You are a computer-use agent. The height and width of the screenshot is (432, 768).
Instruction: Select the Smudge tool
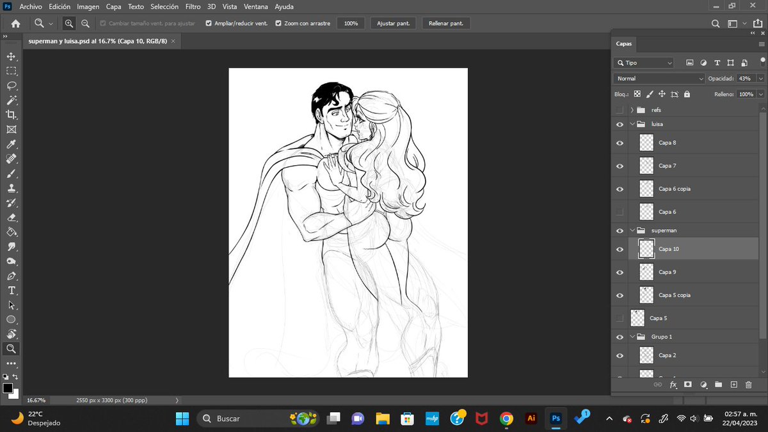11,246
